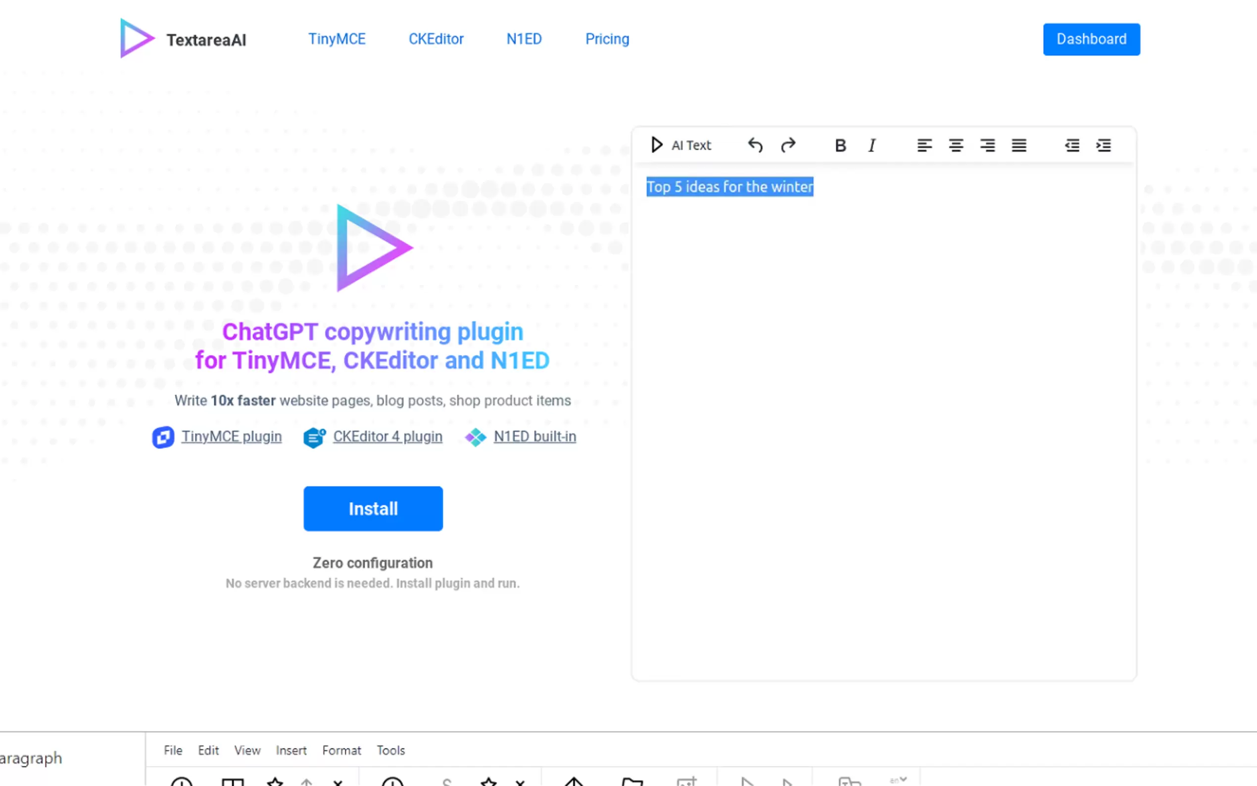Screen dimensions: 1257x786
Task: Toggle bold formatting in editor
Action: pos(840,146)
